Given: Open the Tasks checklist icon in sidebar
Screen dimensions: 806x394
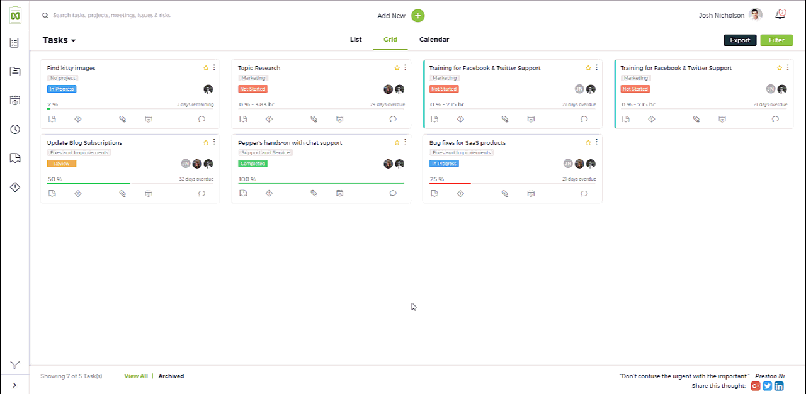Looking at the screenshot, I should [x=14, y=43].
